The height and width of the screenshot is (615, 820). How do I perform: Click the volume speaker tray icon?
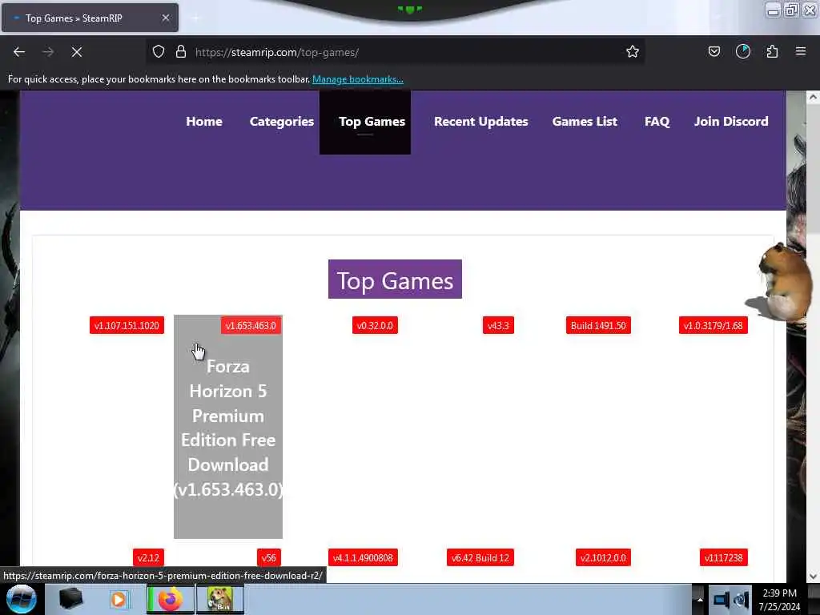pyautogui.click(x=742, y=599)
